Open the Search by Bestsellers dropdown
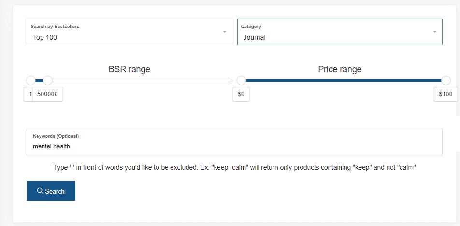The image size is (460, 226). click(129, 32)
